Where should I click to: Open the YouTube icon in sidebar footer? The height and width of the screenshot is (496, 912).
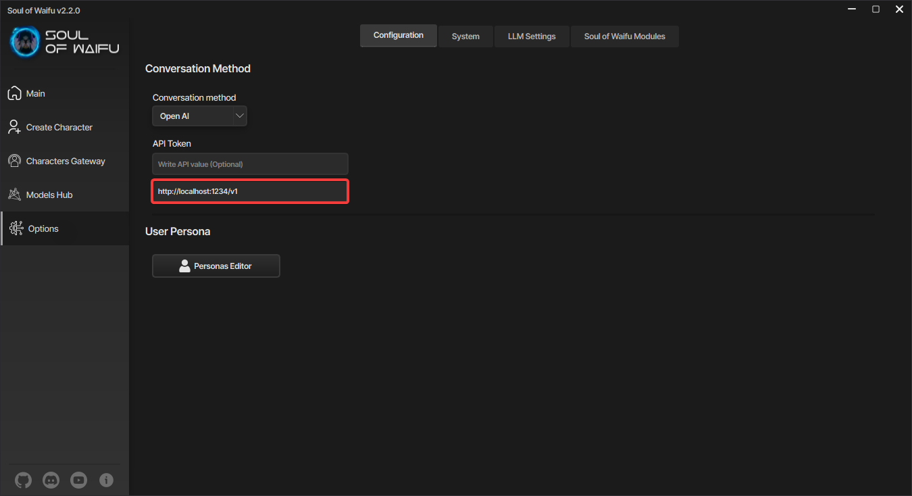pos(78,480)
